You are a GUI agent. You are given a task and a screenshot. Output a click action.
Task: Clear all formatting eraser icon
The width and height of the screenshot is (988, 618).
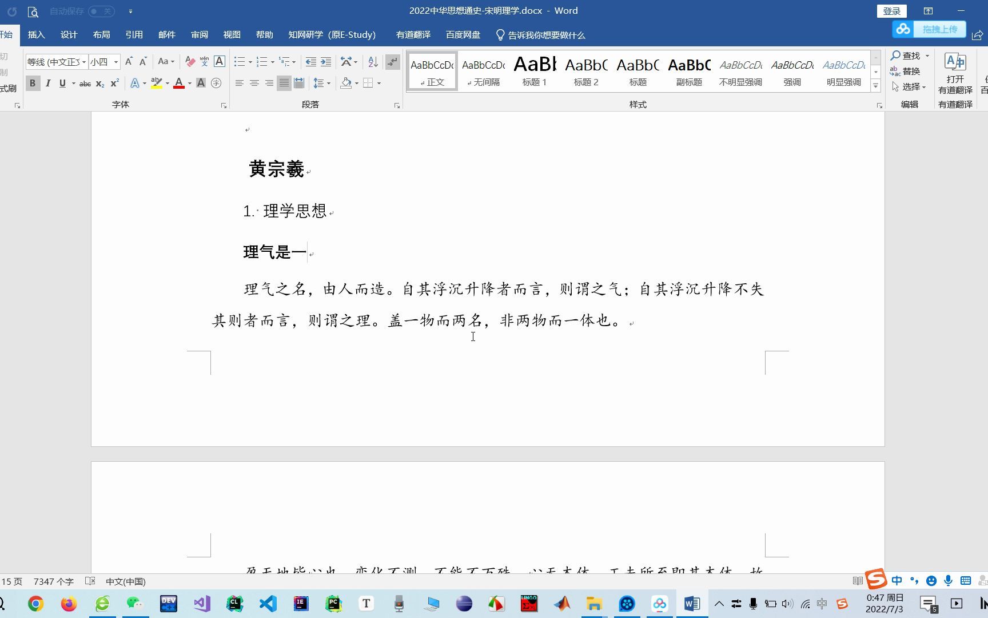tap(190, 61)
